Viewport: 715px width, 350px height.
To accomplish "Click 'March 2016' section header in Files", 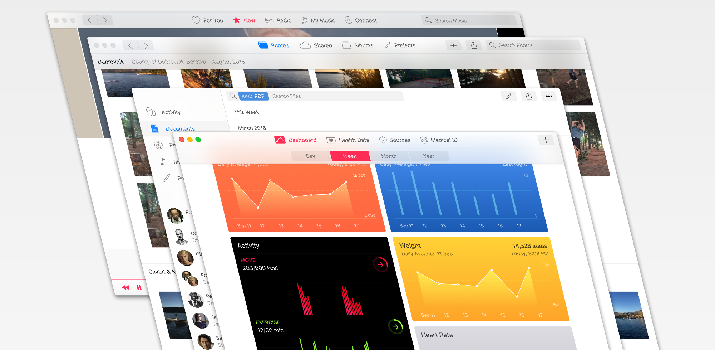I will [252, 128].
